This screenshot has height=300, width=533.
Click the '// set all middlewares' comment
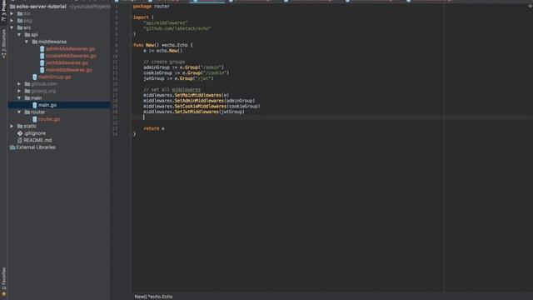172,89
